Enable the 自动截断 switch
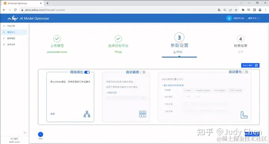The width and height of the screenshot is (269, 144). click(143, 72)
